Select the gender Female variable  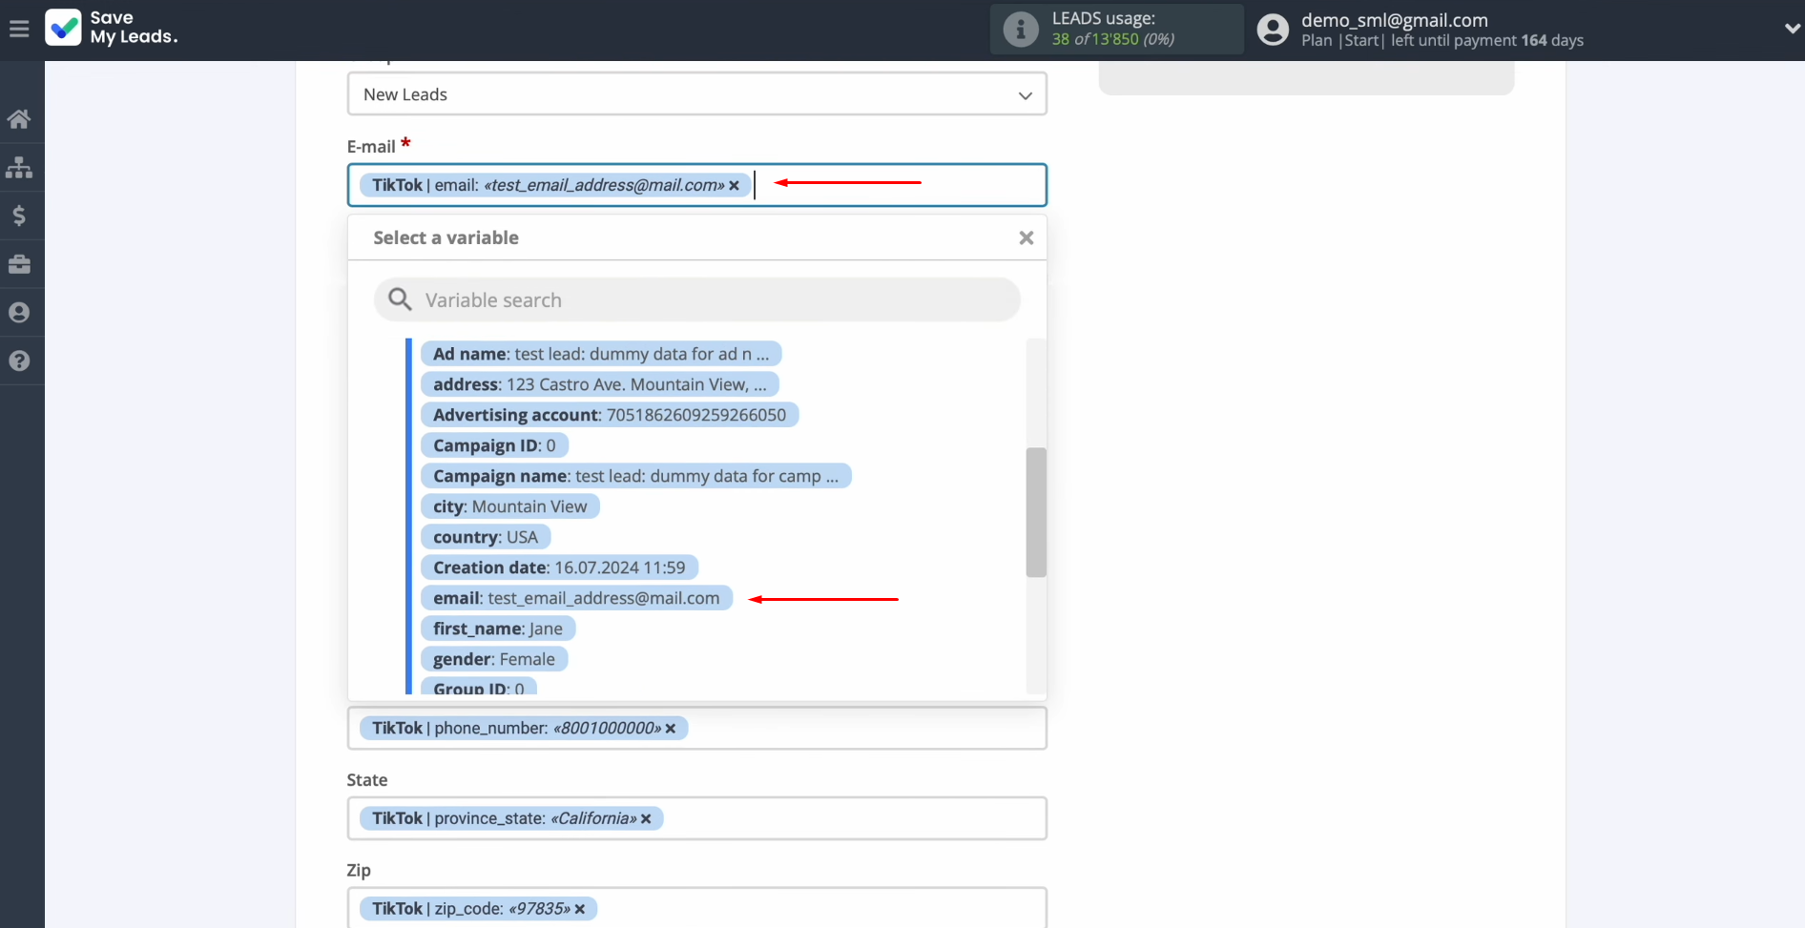coord(494,659)
